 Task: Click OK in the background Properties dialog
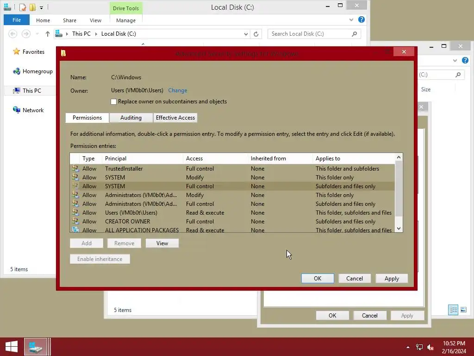click(332, 315)
